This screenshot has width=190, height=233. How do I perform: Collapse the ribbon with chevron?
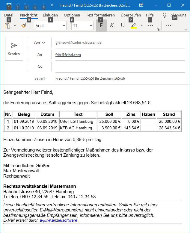point(186,30)
